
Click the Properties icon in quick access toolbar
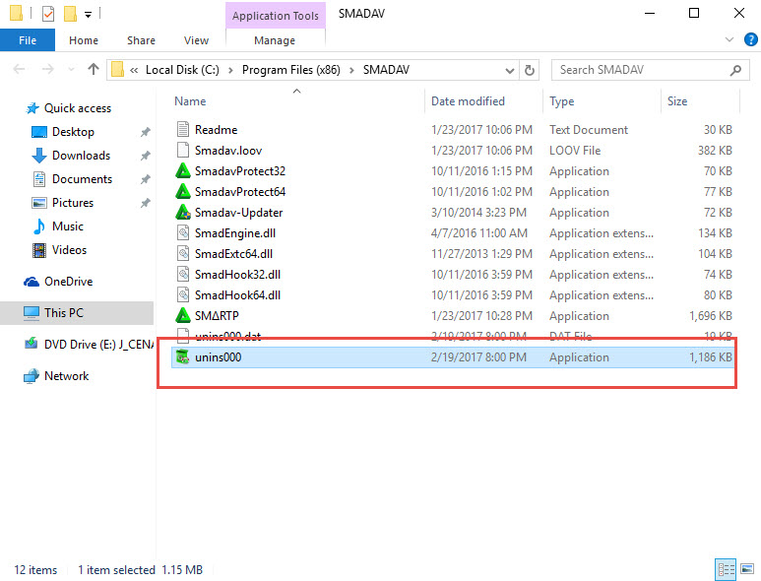pos(48,14)
